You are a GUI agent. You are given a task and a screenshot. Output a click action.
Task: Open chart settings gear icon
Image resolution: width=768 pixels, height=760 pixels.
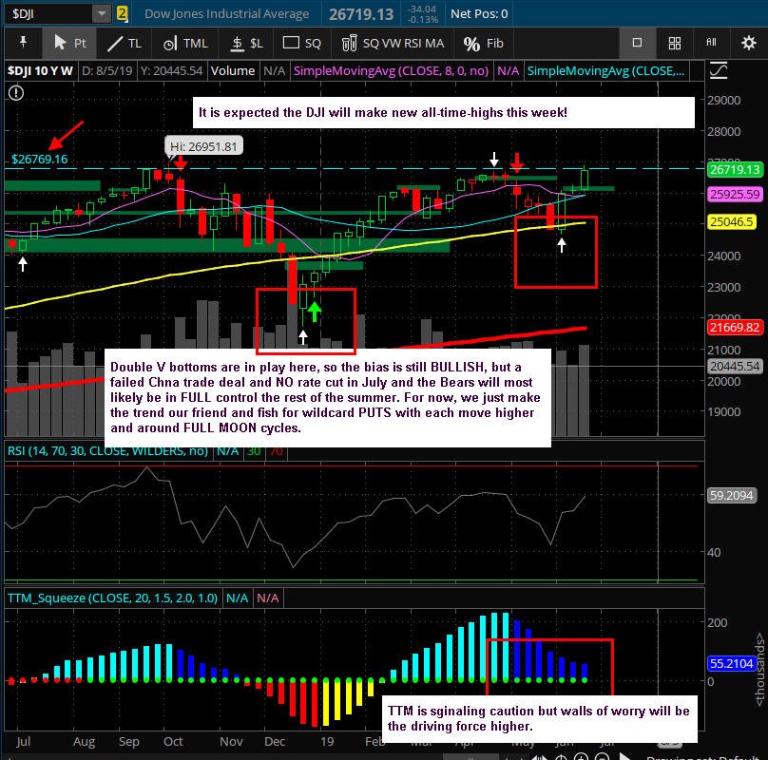[748, 43]
